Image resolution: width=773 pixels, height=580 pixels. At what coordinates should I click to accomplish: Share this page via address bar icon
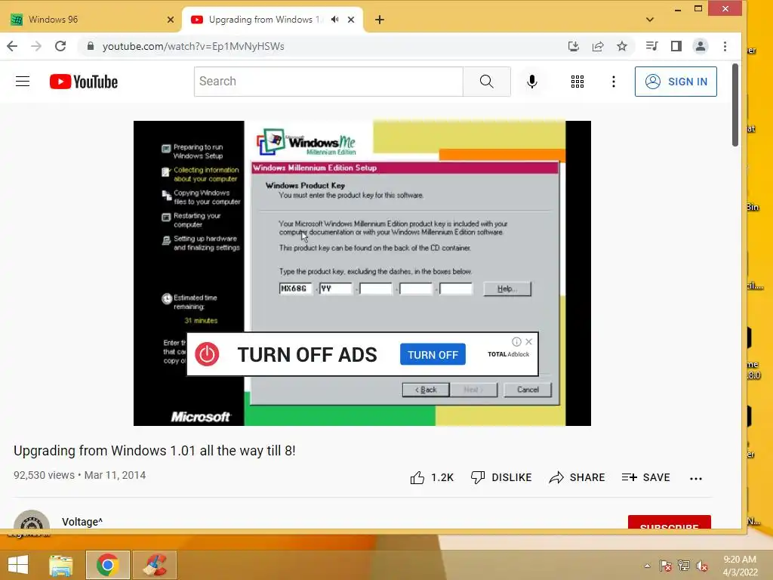pyautogui.click(x=598, y=46)
